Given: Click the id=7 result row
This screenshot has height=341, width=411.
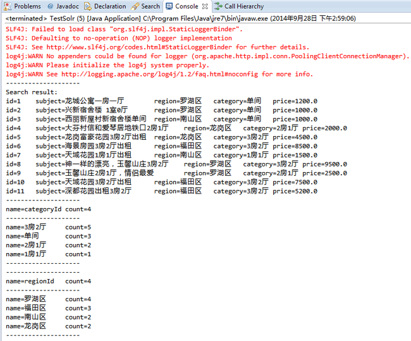Looking at the screenshot, I should coord(161,155).
